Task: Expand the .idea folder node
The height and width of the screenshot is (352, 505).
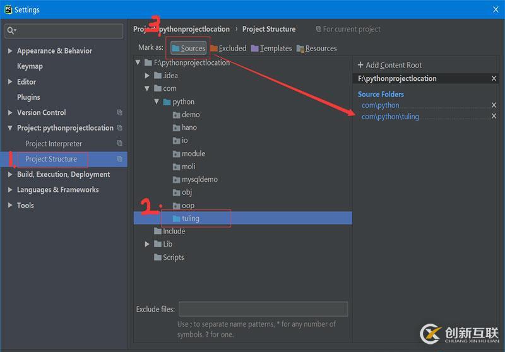Action: pyautogui.click(x=147, y=76)
